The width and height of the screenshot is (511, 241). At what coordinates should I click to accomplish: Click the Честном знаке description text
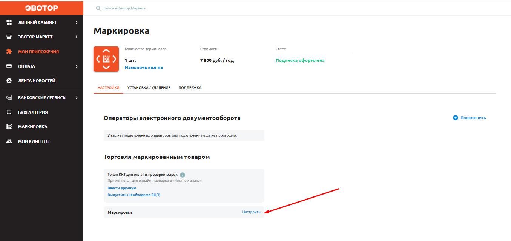coord(155,181)
